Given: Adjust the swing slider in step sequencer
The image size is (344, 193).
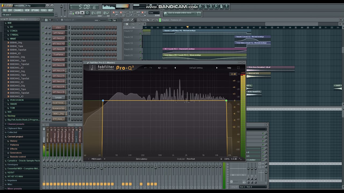Looking at the screenshot, I should (x=103, y=20).
